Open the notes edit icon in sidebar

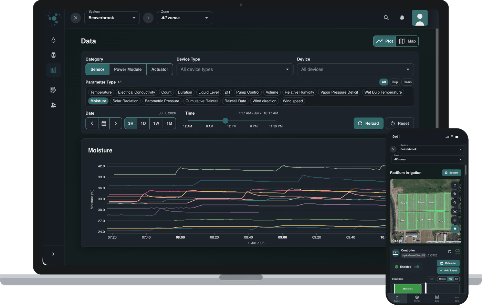[x=53, y=90]
